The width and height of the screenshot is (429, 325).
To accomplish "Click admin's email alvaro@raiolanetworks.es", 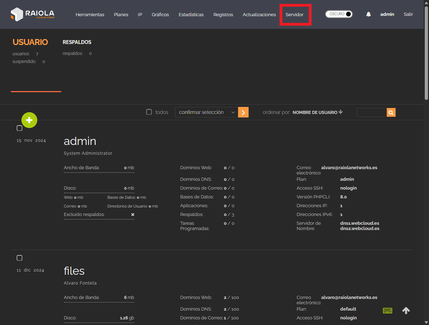I will coord(349,168).
